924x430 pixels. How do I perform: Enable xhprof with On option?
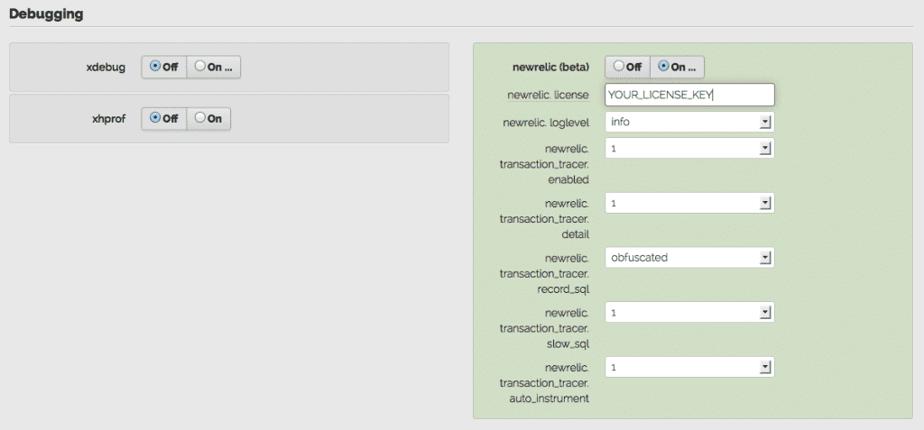pos(208,118)
